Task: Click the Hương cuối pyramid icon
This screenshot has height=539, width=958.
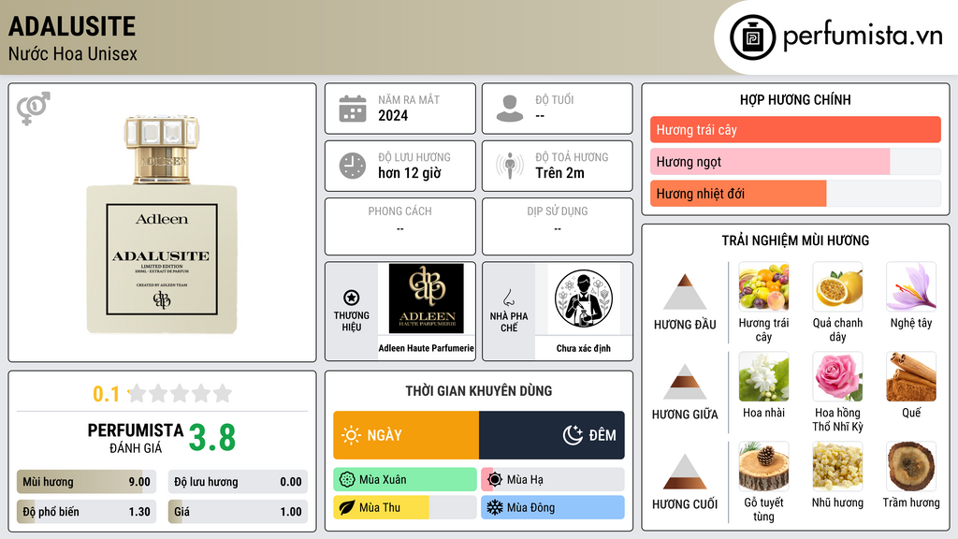Action: pyautogui.click(x=685, y=472)
